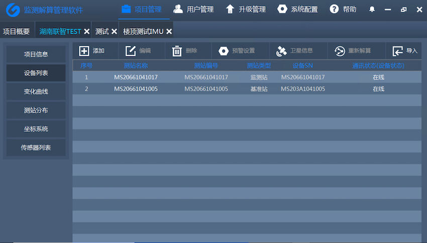This screenshot has width=427, height=243.
Task: Minimize the application window
Action: pos(388,10)
